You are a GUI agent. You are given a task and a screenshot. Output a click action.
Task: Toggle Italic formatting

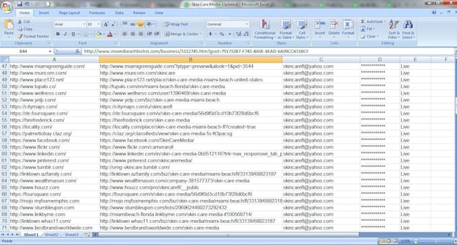pos(66,34)
